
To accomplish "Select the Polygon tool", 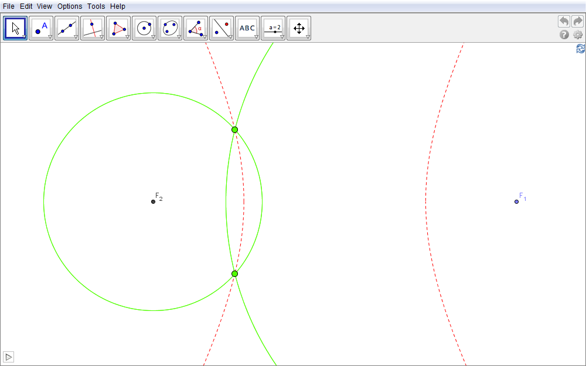I will click(118, 28).
